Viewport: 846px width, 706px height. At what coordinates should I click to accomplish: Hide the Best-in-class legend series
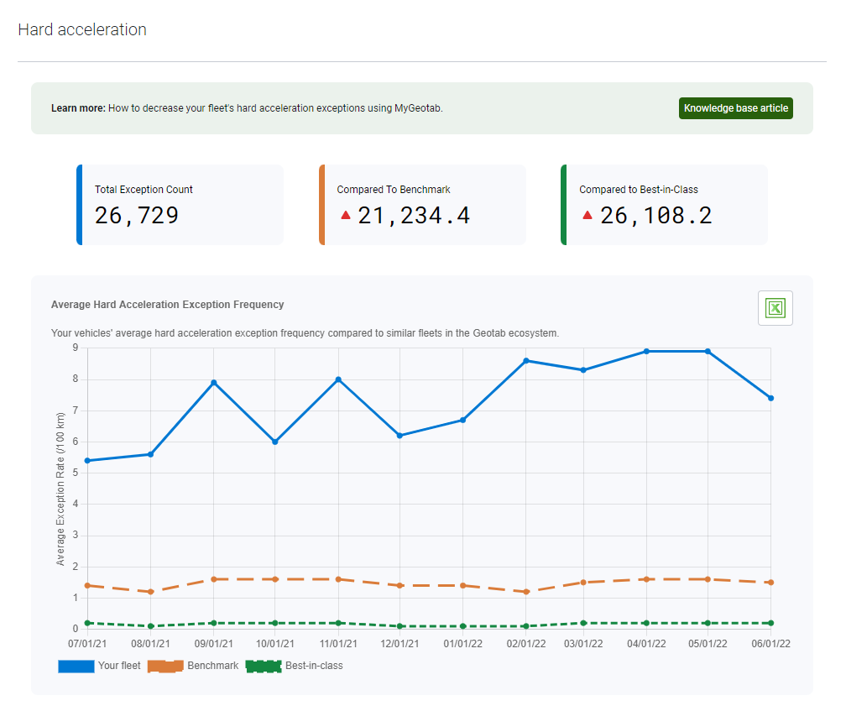[295, 666]
